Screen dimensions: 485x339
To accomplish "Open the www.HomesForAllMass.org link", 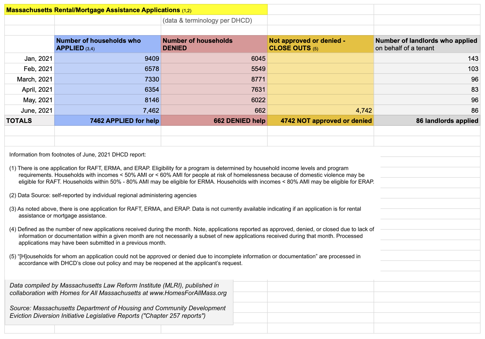I will [x=188, y=293].
